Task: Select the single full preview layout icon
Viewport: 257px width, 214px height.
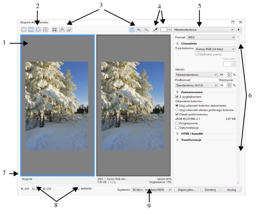Action: point(23,29)
